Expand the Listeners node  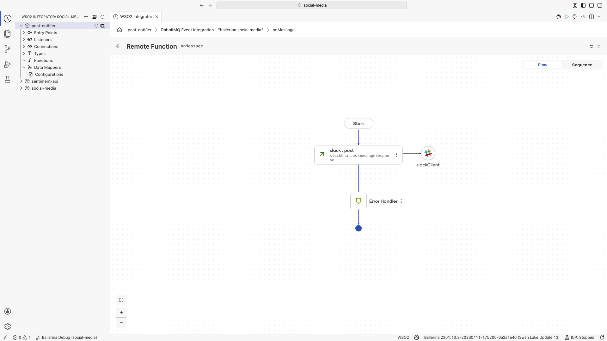(x=24, y=39)
